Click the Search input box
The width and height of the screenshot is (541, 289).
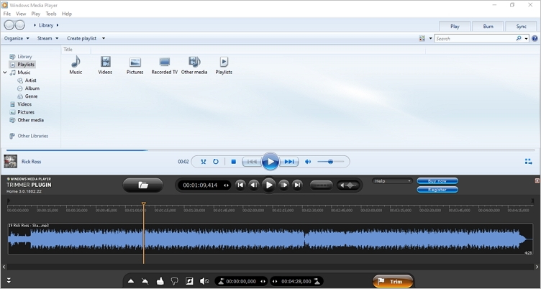click(475, 39)
